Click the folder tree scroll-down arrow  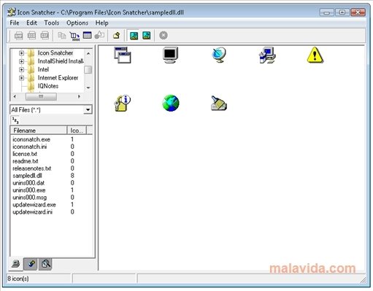(x=88, y=88)
